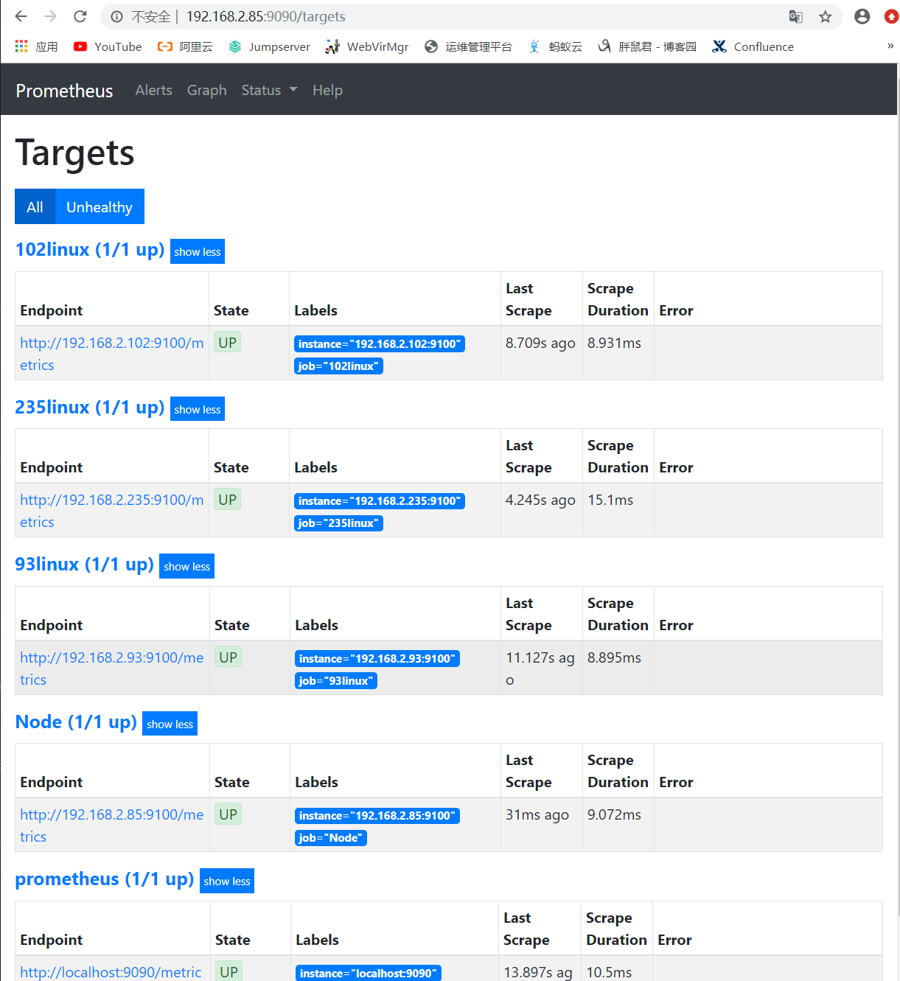Open the WebVirMgr bookmark
The image size is (900, 981).
click(x=367, y=46)
